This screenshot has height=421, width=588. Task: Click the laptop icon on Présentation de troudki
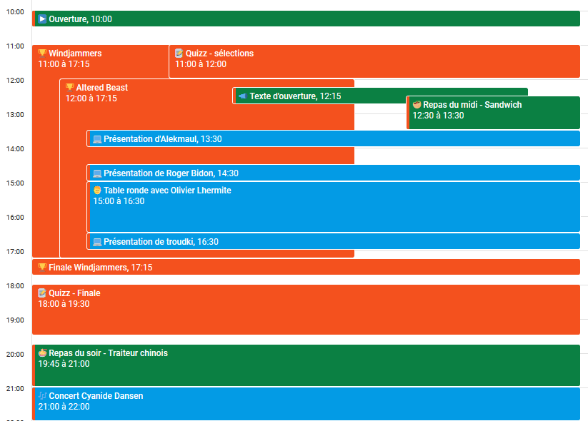point(97,242)
